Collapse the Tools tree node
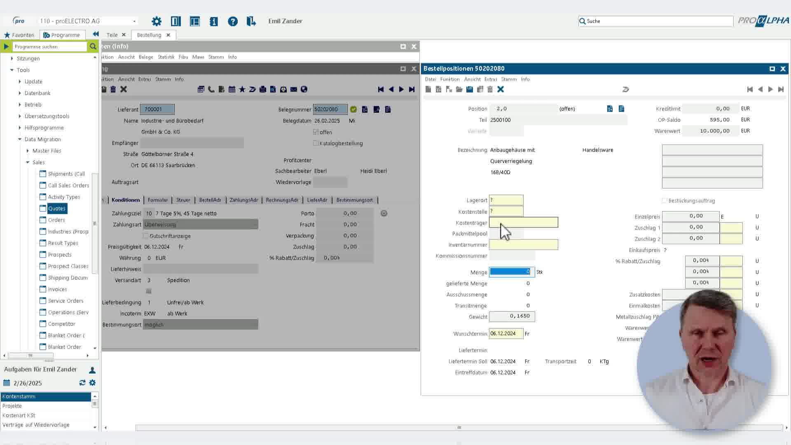This screenshot has width=791, height=445. 12,70
